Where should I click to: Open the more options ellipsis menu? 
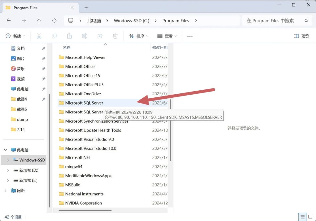190,36
